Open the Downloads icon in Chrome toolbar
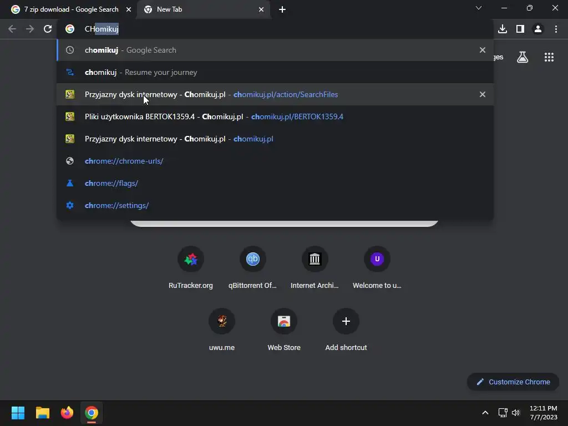Image resolution: width=568 pixels, height=426 pixels. click(503, 29)
